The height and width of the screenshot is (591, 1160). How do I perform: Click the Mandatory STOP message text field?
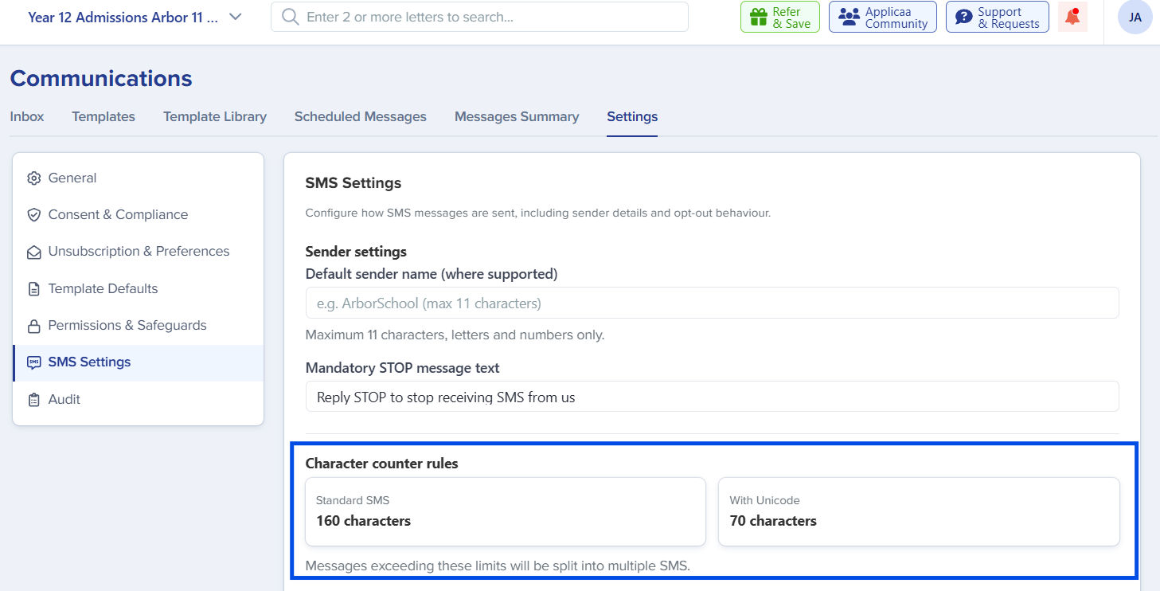pyautogui.click(x=712, y=397)
